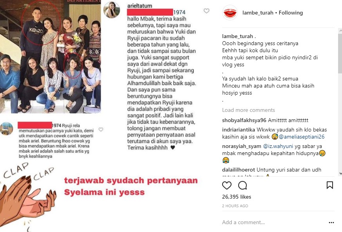Open lambe_turah username in post header
342x232 pixels.
(258, 13)
